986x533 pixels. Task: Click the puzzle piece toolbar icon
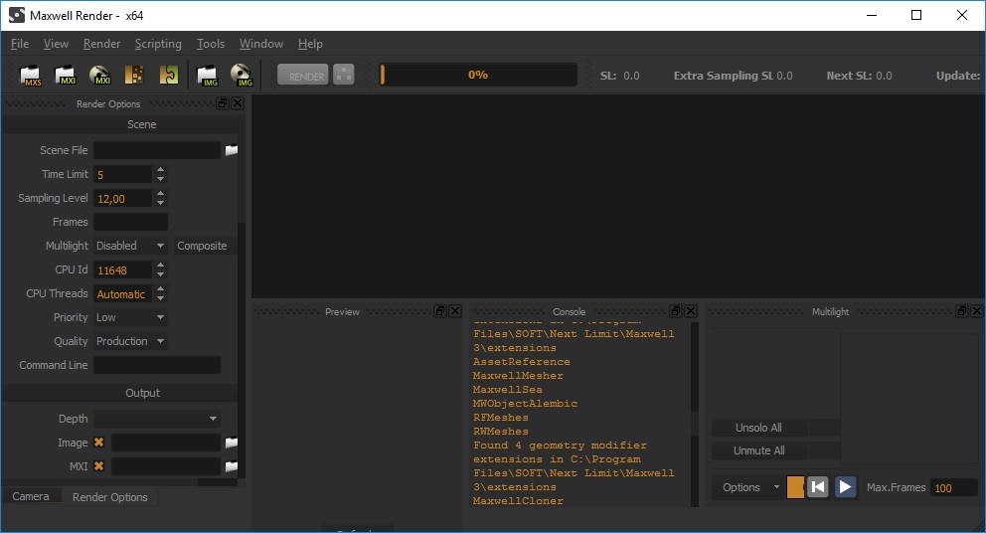(x=169, y=75)
